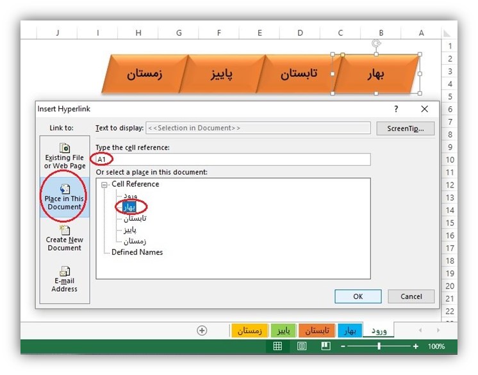Open the dialog Help question mark
The height and width of the screenshot is (375, 478).
click(396, 109)
